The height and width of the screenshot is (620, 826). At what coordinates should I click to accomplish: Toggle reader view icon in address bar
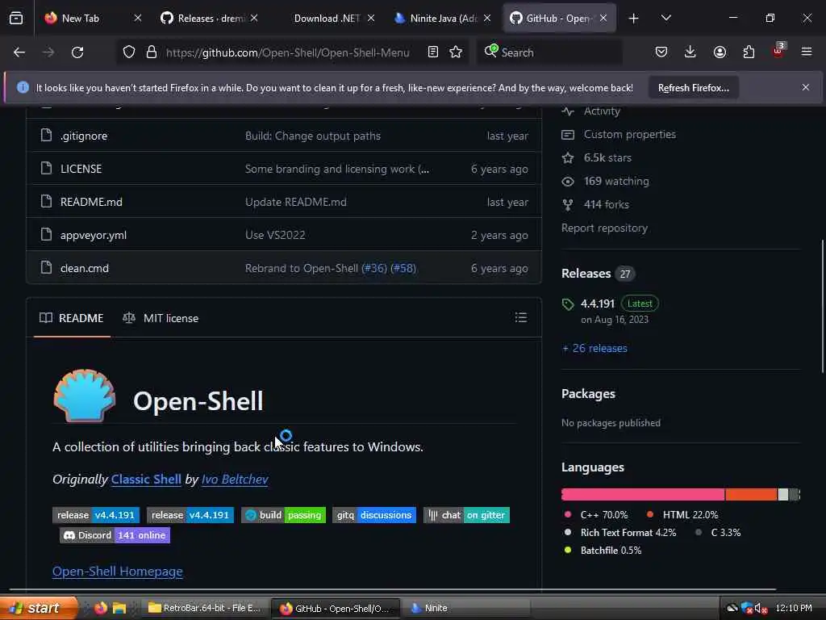(433, 52)
